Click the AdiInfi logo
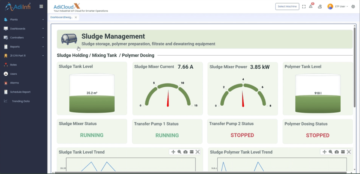The height and width of the screenshot is (174, 360). tap(18, 6)
